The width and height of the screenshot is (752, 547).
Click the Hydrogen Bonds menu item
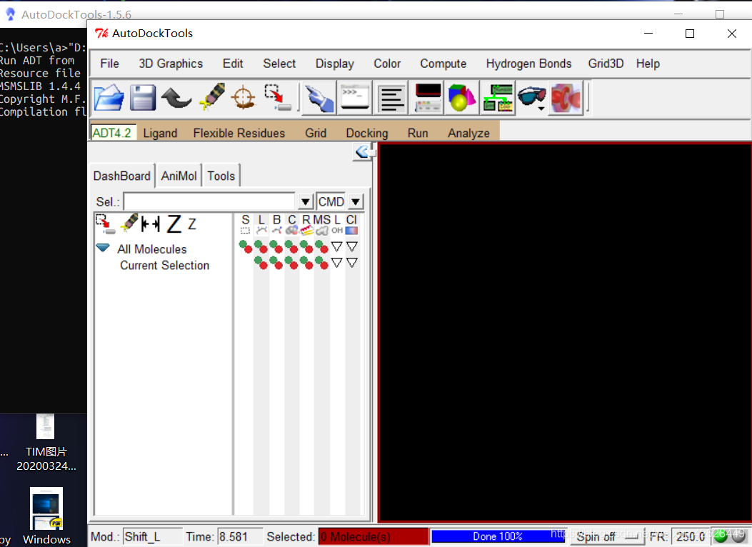tap(528, 64)
